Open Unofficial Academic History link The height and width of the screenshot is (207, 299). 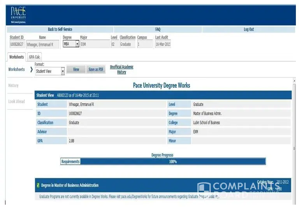[x=121, y=69]
